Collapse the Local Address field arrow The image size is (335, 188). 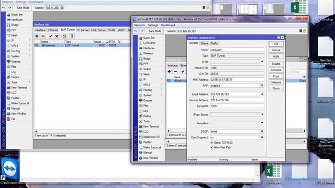[x=262, y=94]
